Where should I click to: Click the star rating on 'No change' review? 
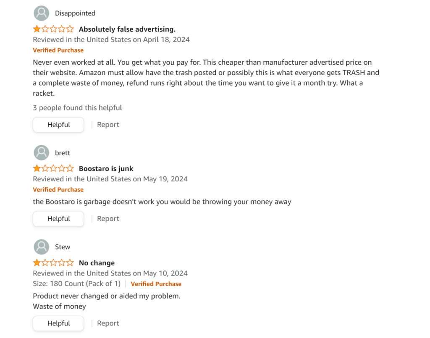click(x=53, y=263)
